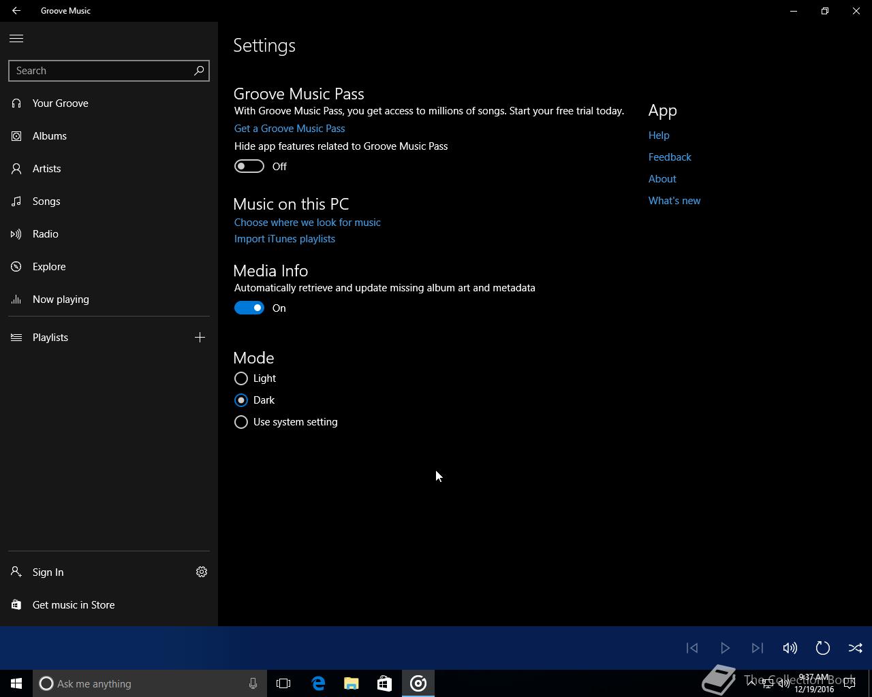Toggle the shuffle button
This screenshot has width=872, height=697.
[856, 648]
